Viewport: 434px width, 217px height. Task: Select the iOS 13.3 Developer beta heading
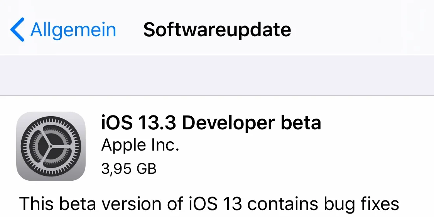(x=211, y=122)
